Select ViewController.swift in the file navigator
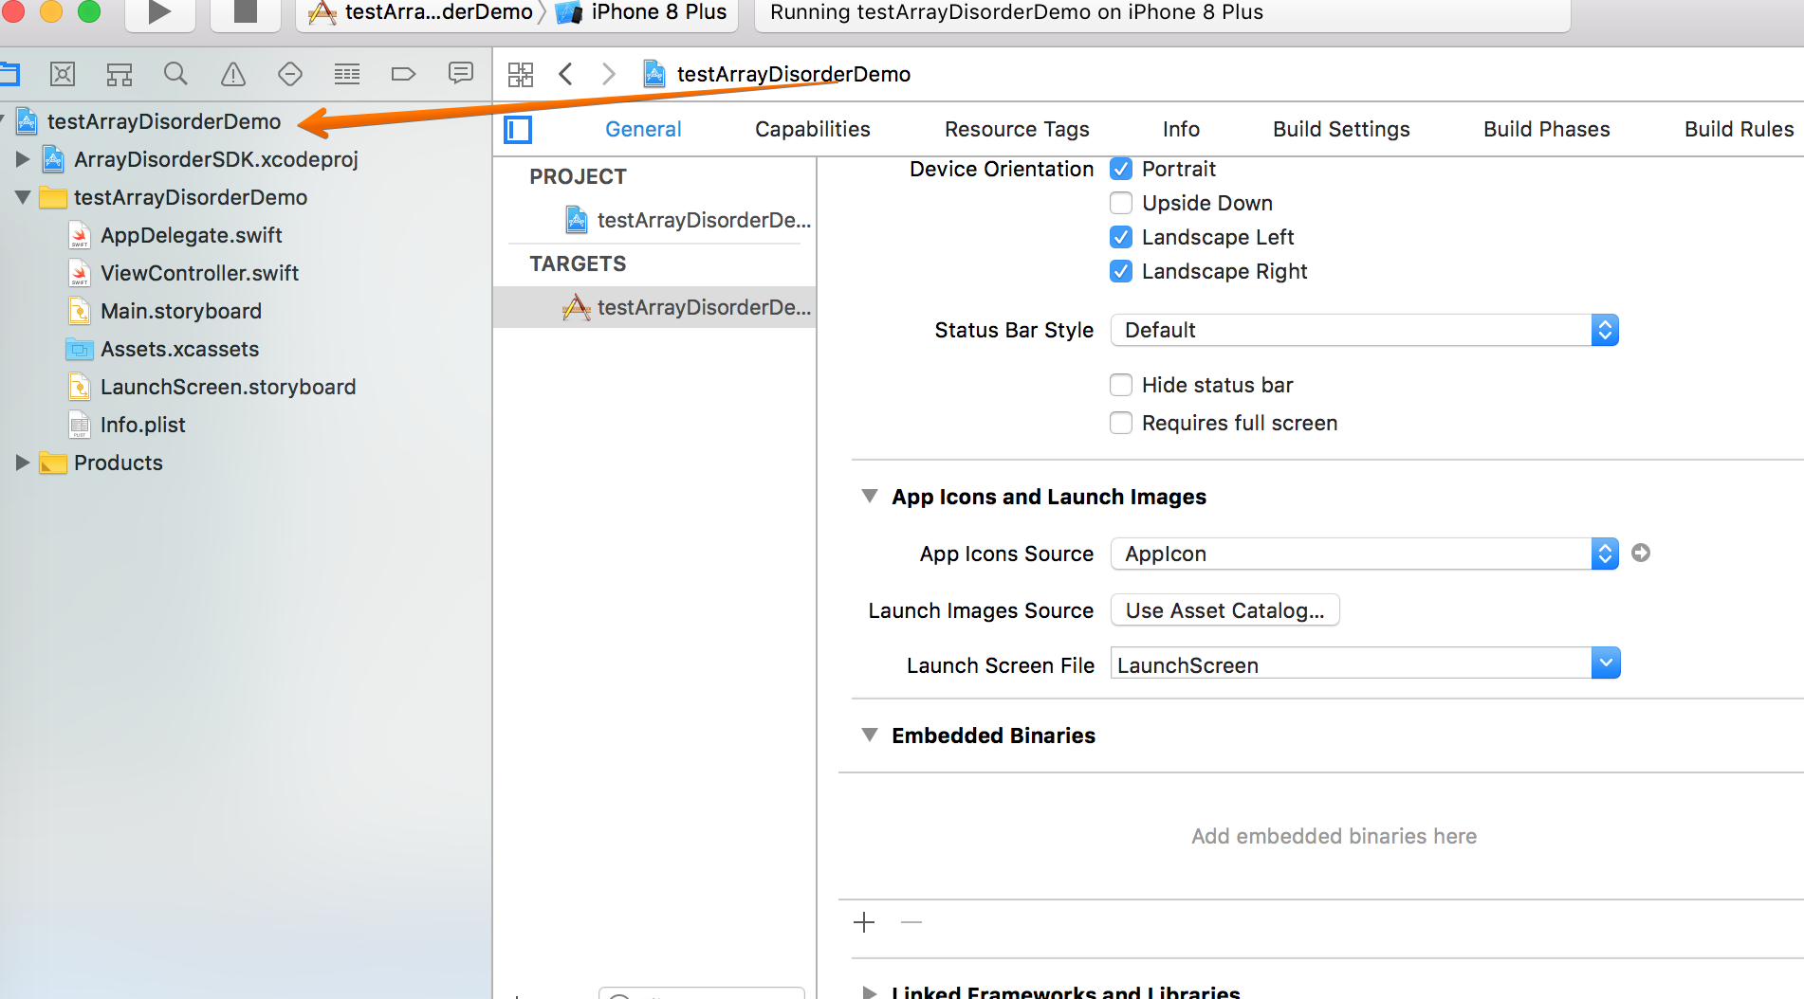Screen dimensions: 1804x999 (199, 273)
